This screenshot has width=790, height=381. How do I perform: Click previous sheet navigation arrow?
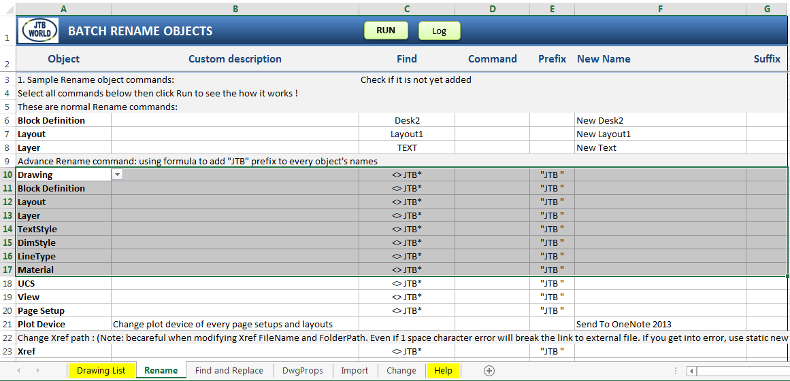tap(19, 370)
